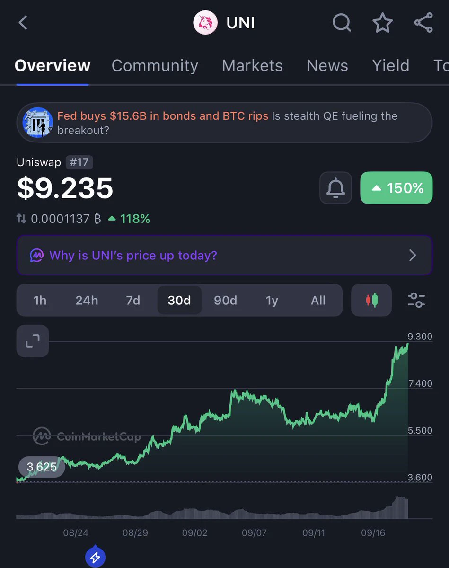
Task: Tap the 7.400 axis label
Action: tap(420, 383)
